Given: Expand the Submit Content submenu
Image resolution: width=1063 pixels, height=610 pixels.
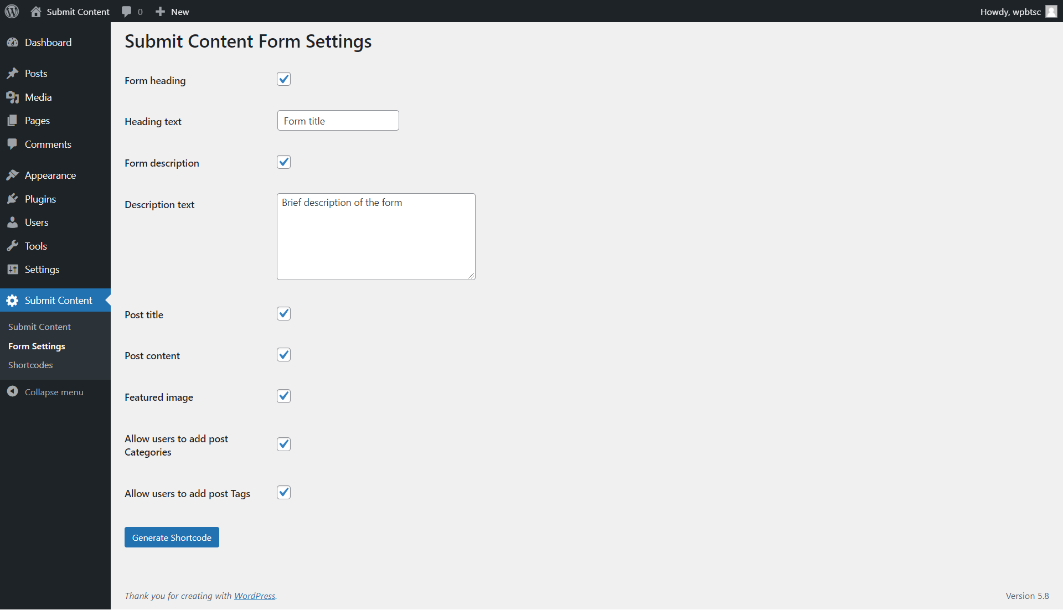Looking at the screenshot, I should [58, 300].
